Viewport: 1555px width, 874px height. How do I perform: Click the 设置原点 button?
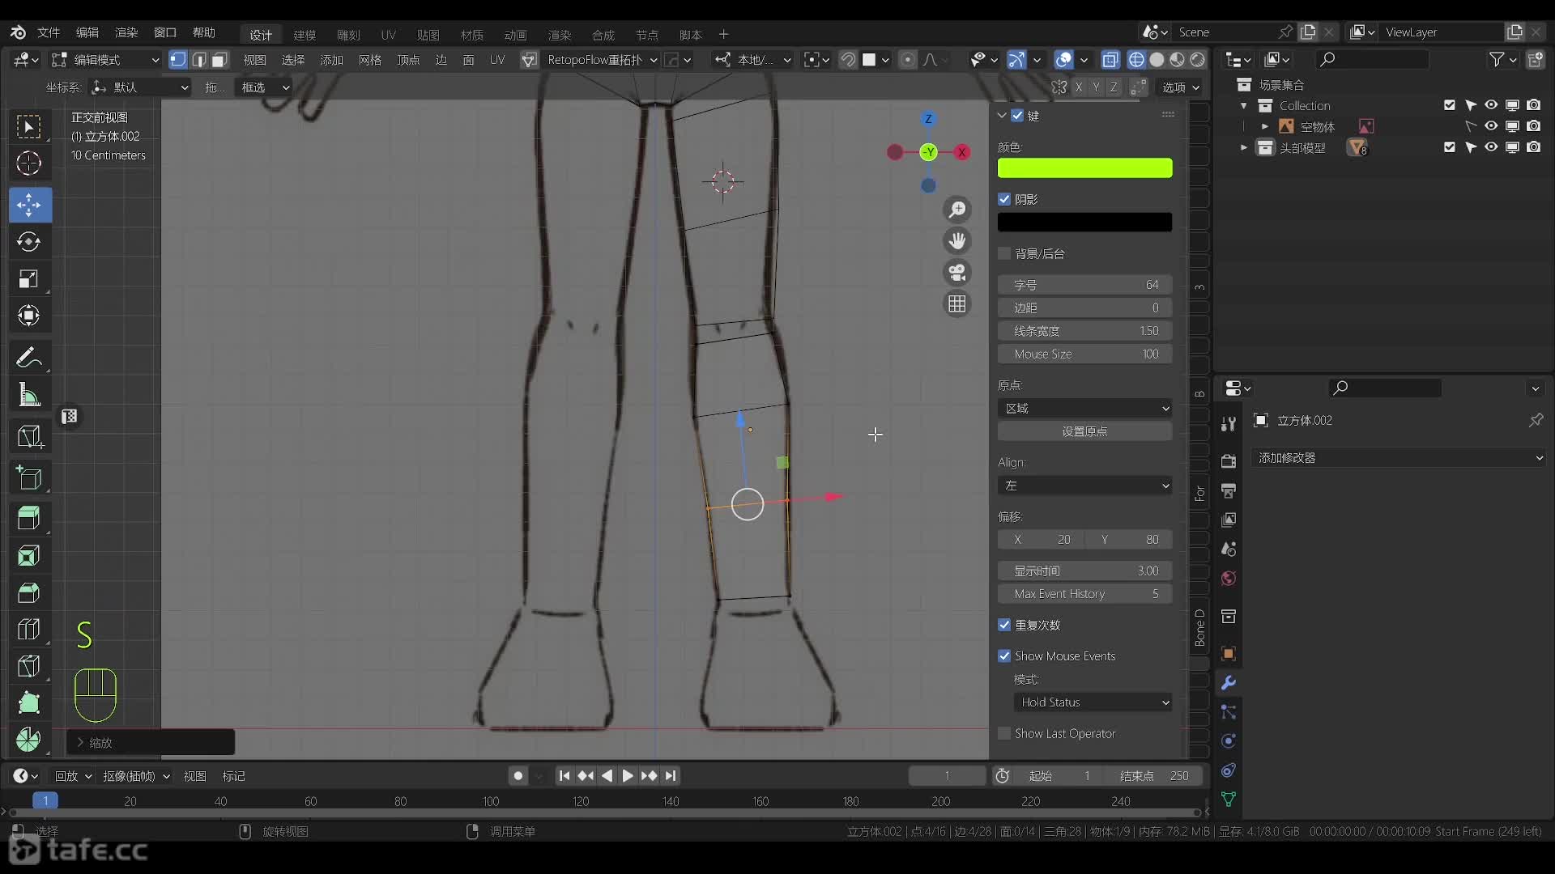[x=1084, y=431]
